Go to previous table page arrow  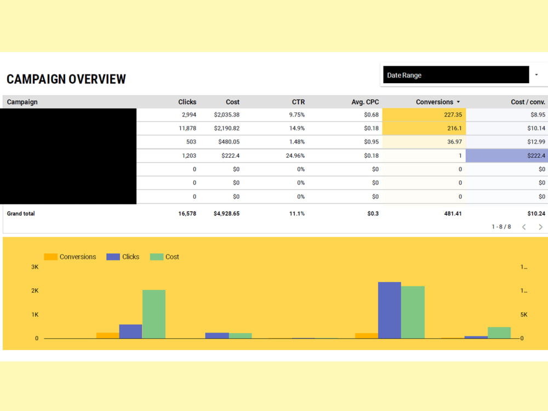(524, 227)
